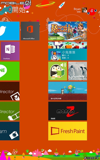Launch the dark blue camera app tile
The height and width of the screenshot is (160, 100).
tap(10, 131)
